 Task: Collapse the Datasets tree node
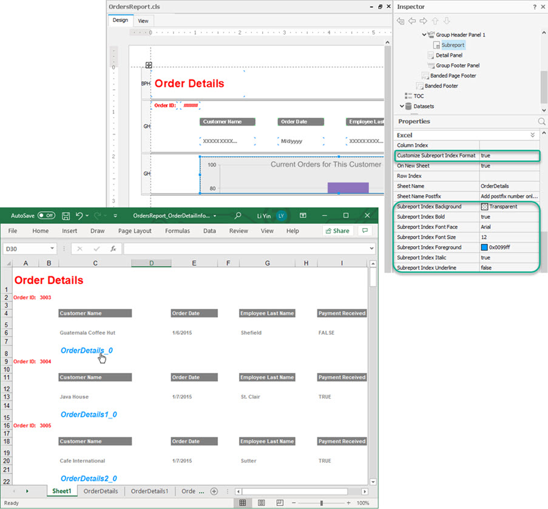[x=402, y=106]
